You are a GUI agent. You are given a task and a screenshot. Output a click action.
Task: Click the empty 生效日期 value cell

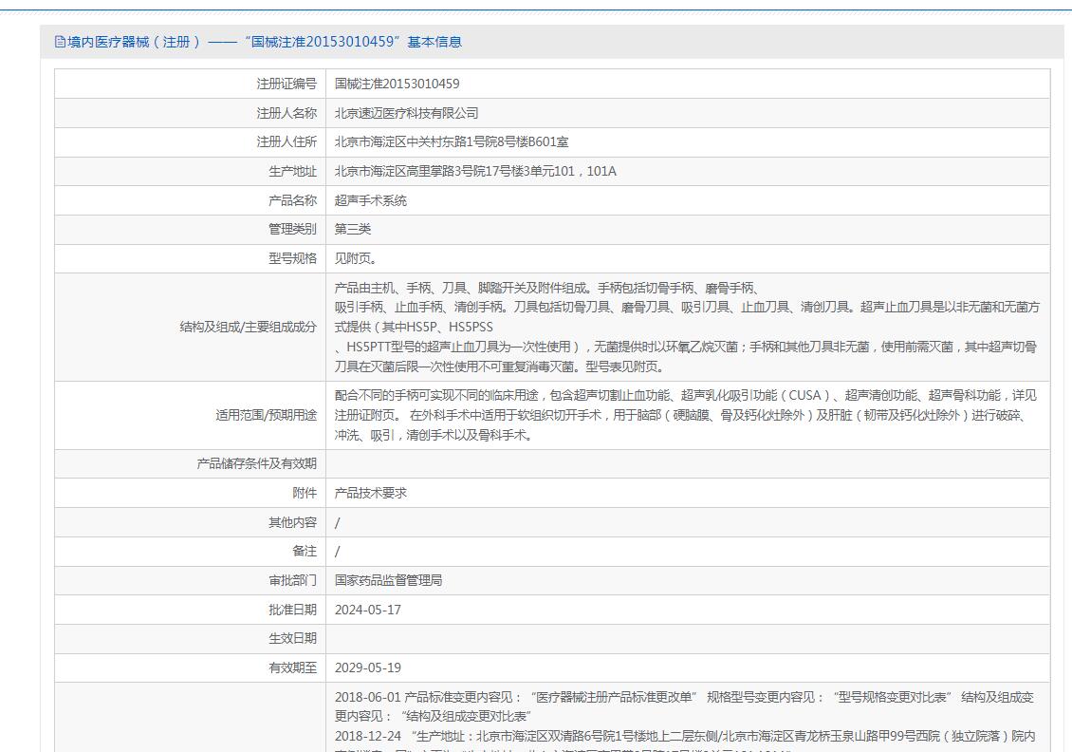click(687, 638)
